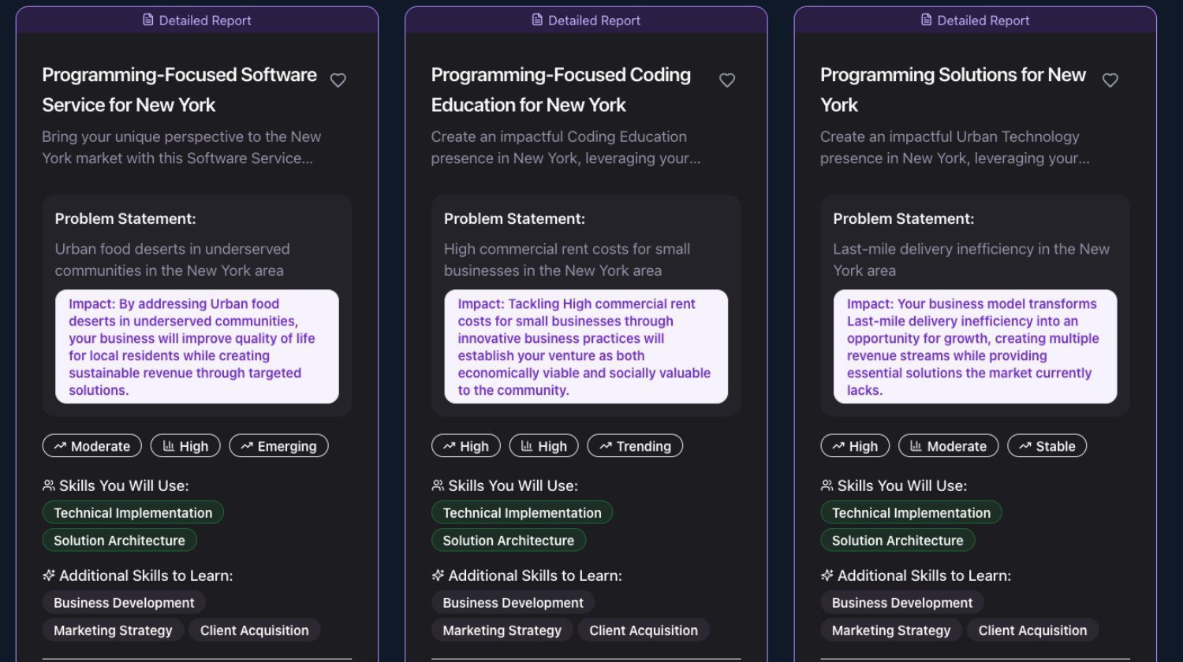1183x662 pixels.
Task: Click document icon in second Detailed Report header
Action: (x=537, y=20)
